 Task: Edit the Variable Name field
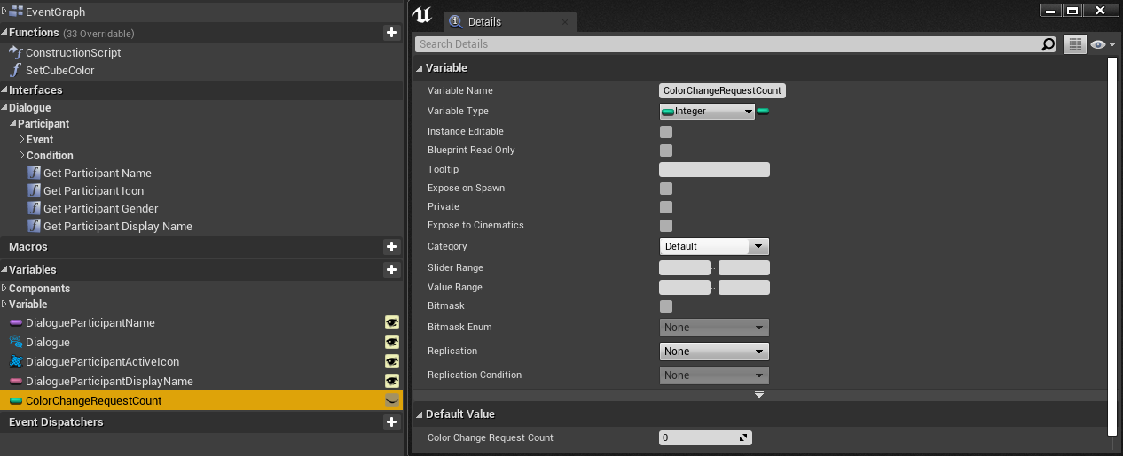point(723,90)
